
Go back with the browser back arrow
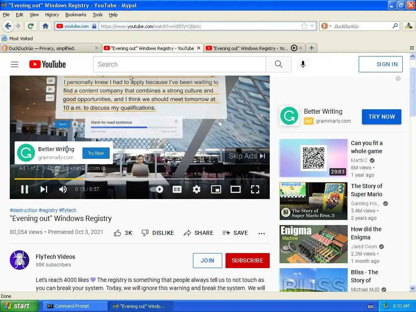8,26
